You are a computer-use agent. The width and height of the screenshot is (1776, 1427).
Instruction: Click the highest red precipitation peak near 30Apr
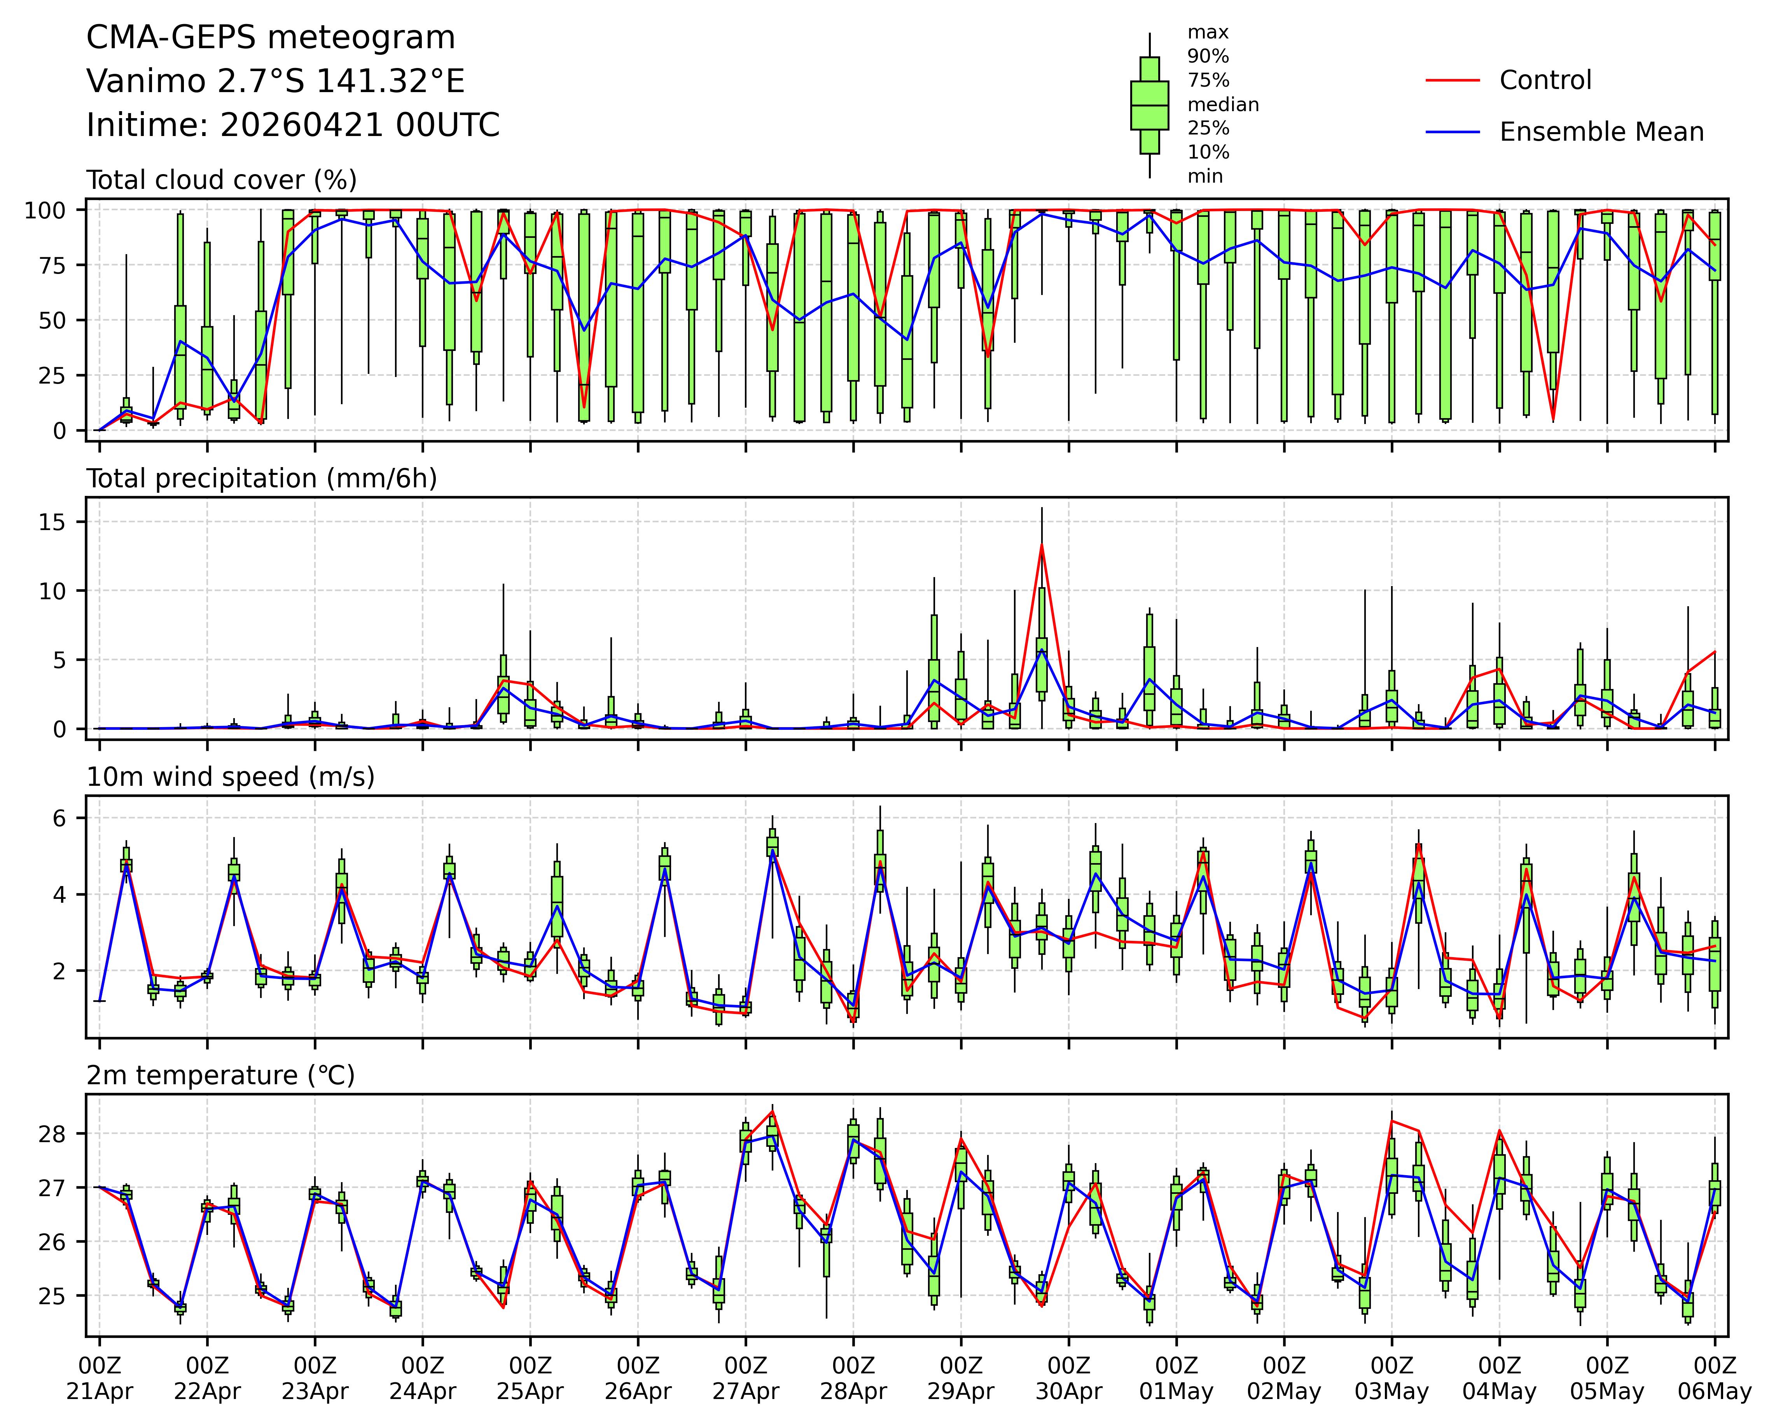point(1042,545)
